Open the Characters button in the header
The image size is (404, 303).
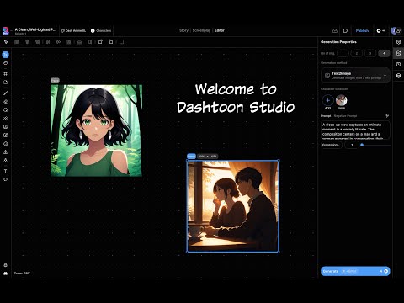(x=101, y=30)
